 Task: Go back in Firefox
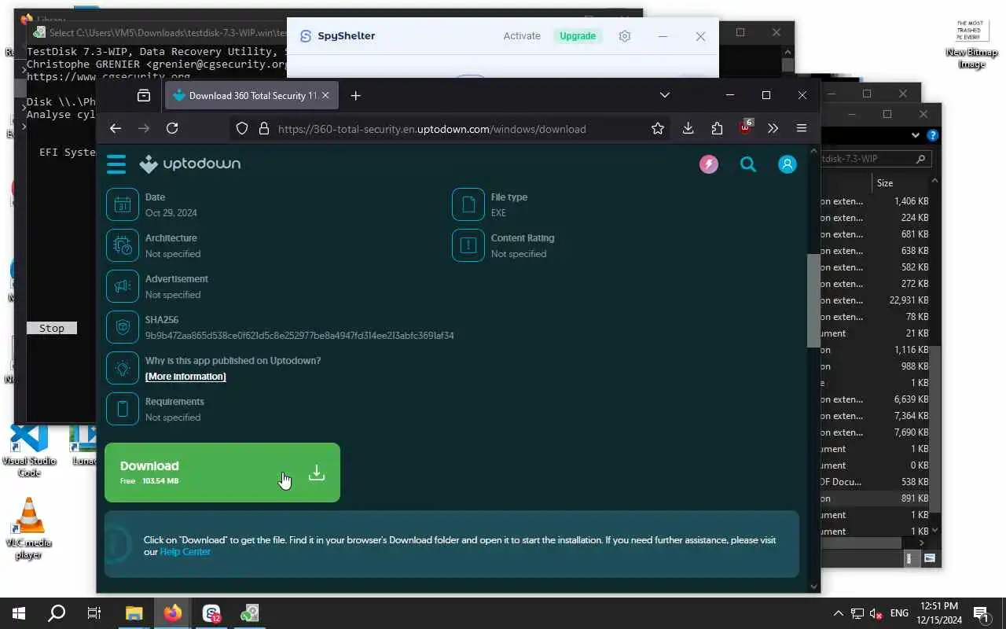click(x=116, y=128)
